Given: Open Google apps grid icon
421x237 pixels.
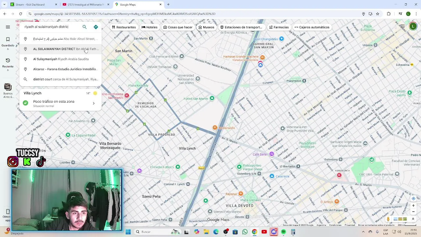Looking at the screenshot, I should (402, 26).
